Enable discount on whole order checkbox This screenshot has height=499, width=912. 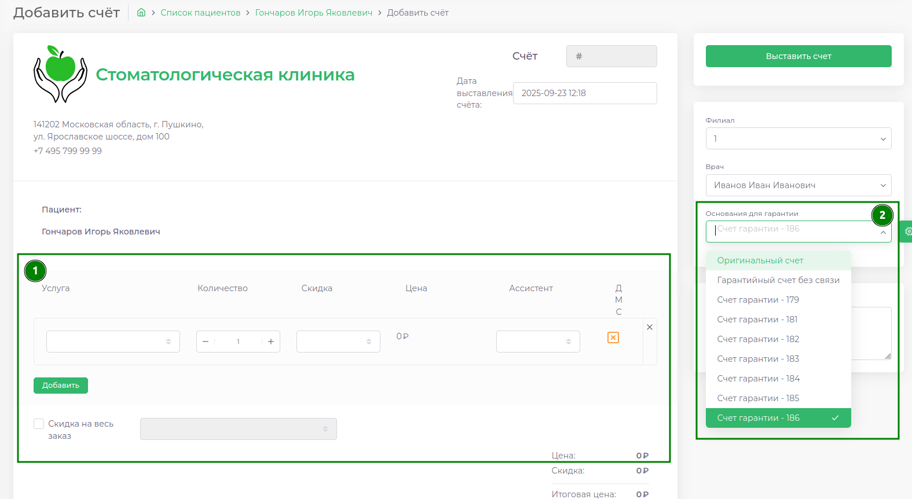[x=39, y=424]
